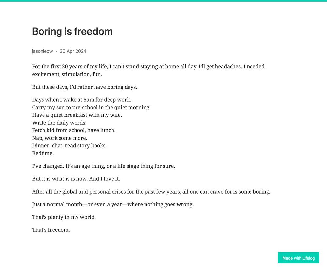Click the closing line 'That's freedom.'
327x270 pixels.
tap(51, 230)
